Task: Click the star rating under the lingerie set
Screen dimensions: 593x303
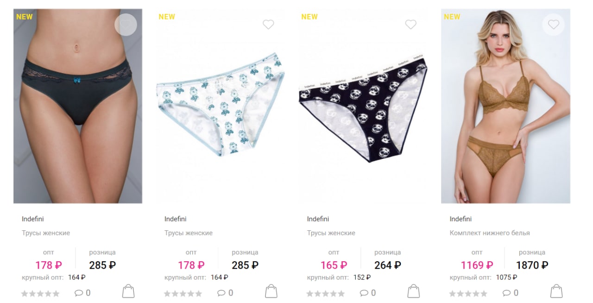Action: 468,293
